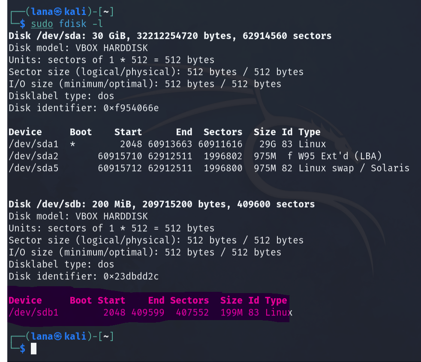Viewport: 421px width, 362px height.
Task: Click the /dev/sda2 device entry
Action: (33, 156)
